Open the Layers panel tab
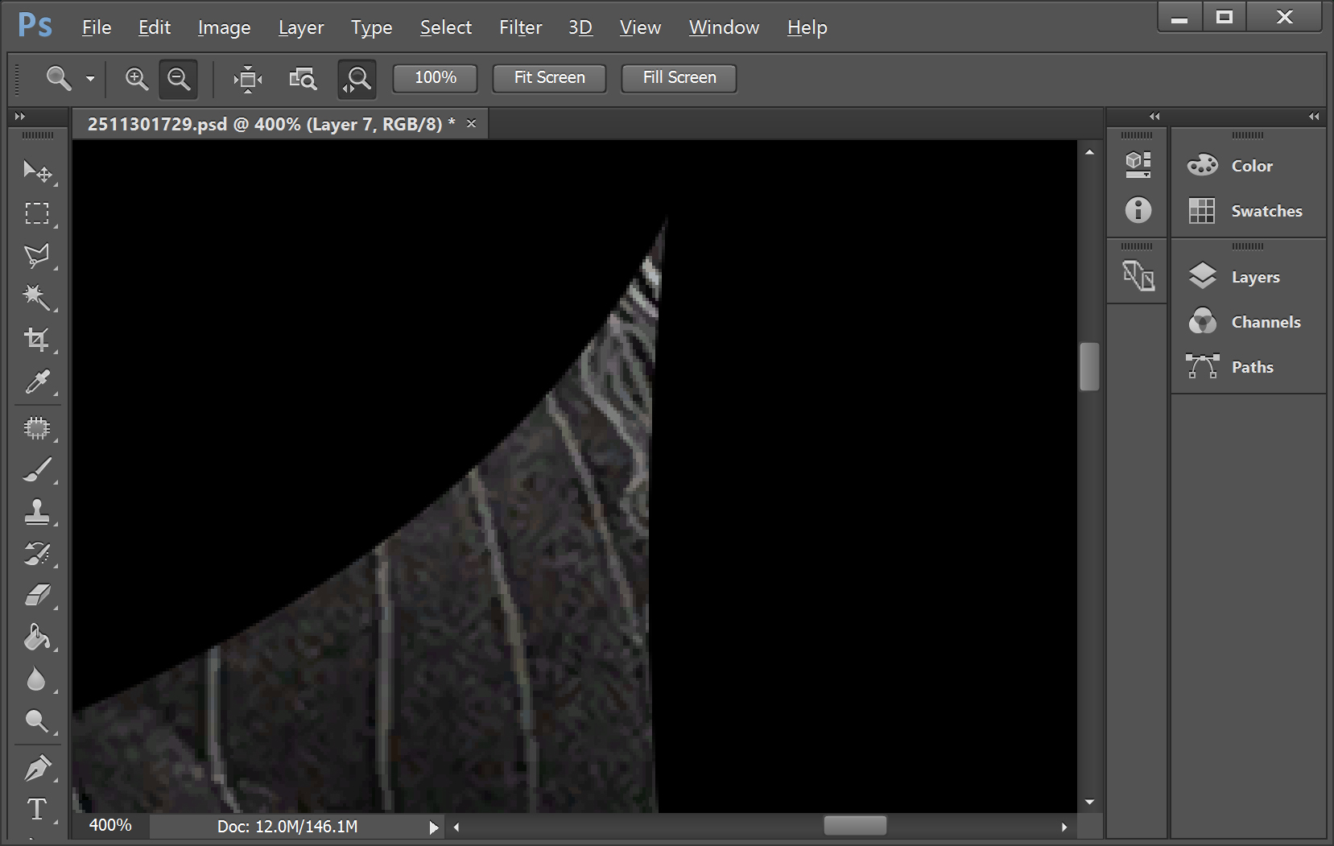This screenshot has width=1334, height=846. pyautogui.click(x=1254, y=277)
